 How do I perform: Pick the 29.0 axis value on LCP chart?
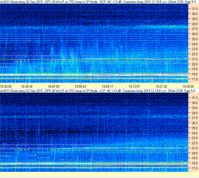[x=194, y=108]
